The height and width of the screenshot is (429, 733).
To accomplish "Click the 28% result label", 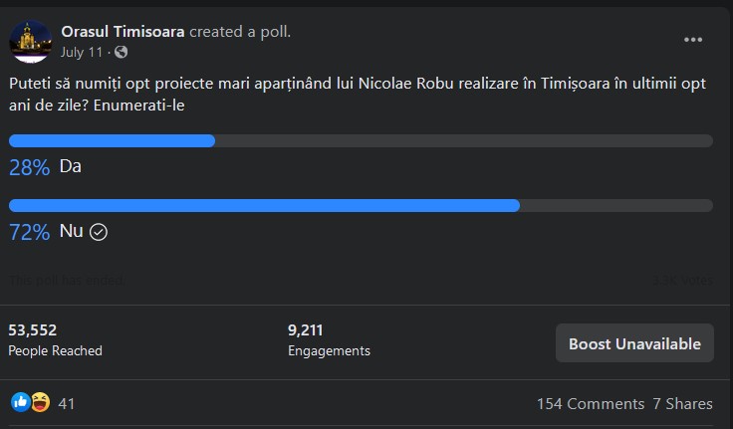I will tap(29, 168).
